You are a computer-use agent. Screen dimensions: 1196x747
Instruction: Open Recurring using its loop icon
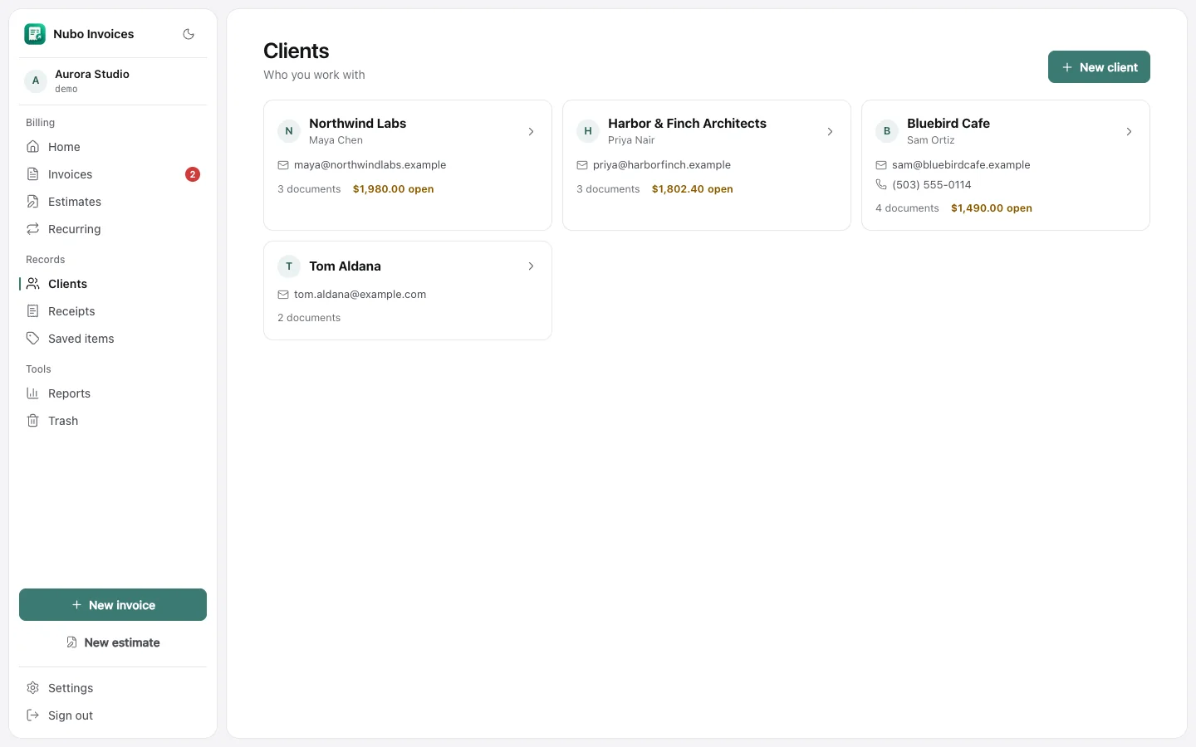coord(33,229)
